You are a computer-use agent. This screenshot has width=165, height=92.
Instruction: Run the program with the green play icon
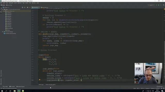(156, 5)
